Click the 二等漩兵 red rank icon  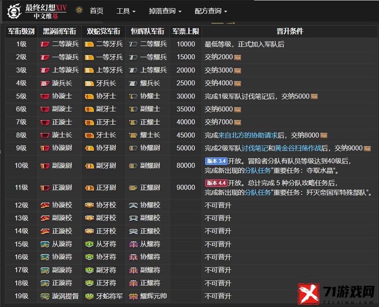[45, 44]
